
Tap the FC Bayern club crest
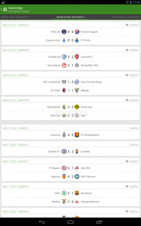[64, 168]
